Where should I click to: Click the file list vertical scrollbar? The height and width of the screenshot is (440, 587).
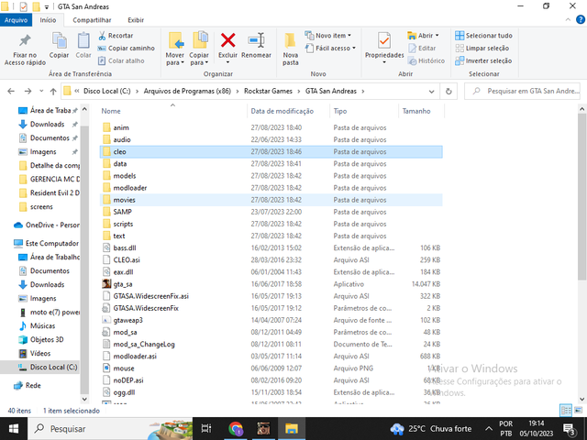coord(581,197)
